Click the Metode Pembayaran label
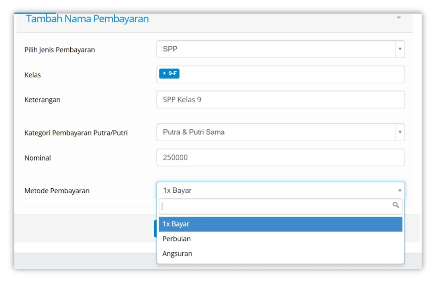The width and height of the screenshot is (436, 281). click(57, 191)
